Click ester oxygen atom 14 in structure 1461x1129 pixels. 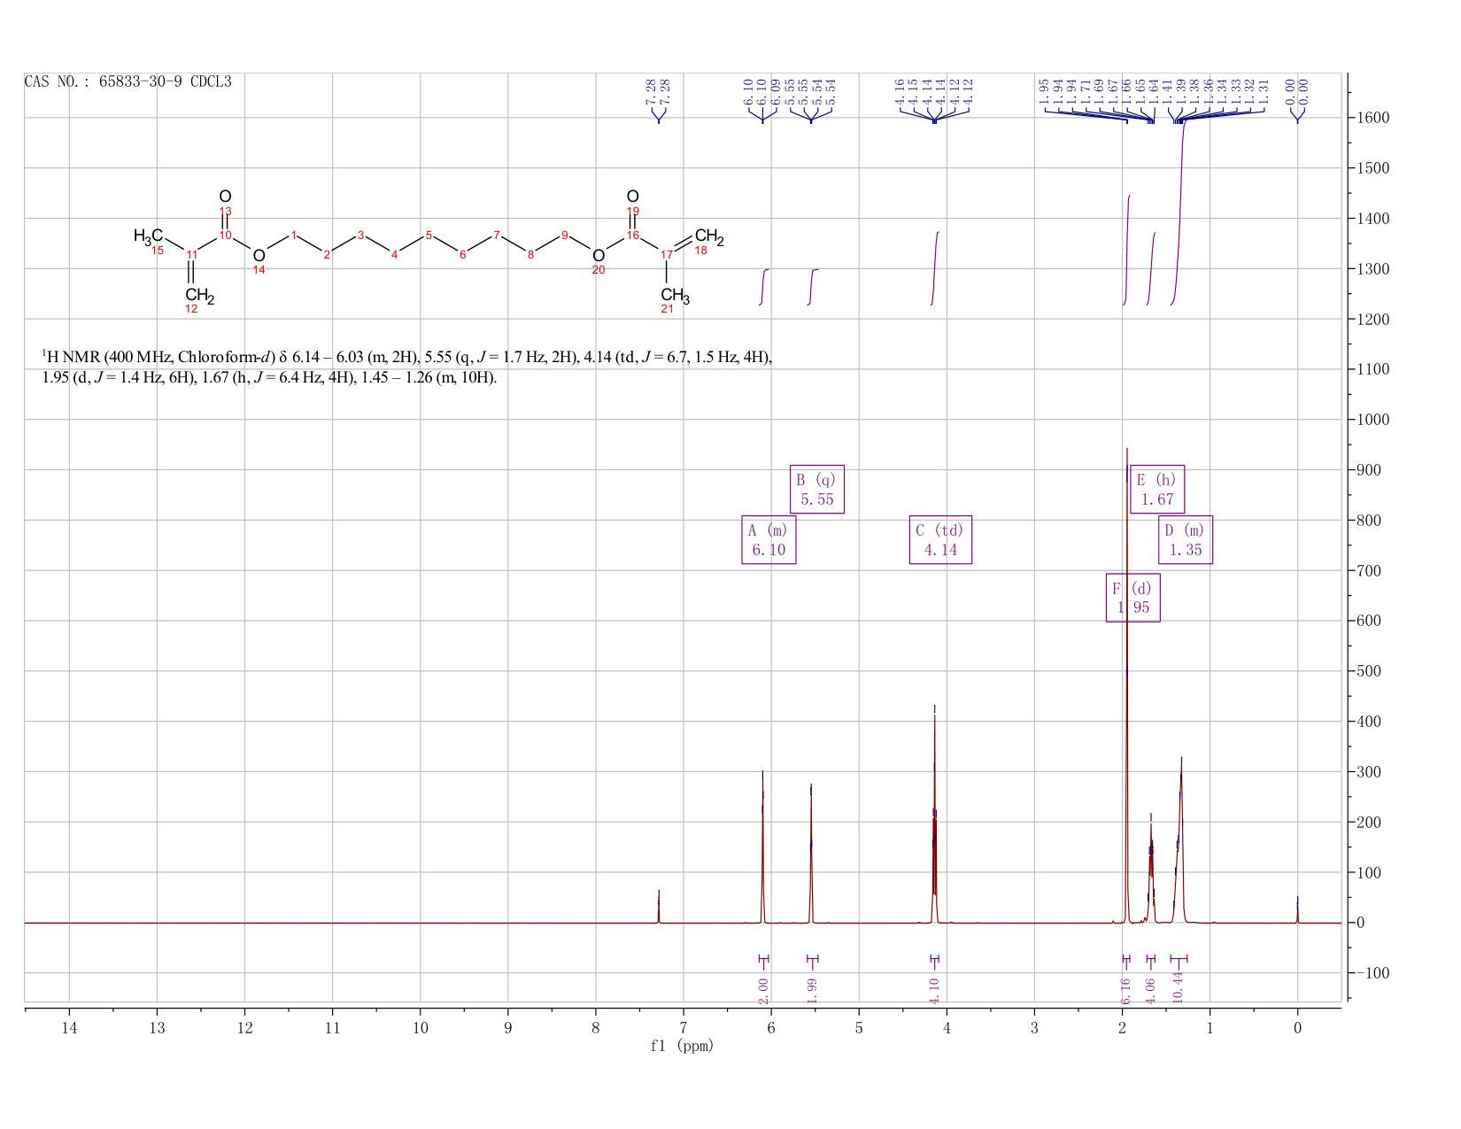tap(259, 256)
